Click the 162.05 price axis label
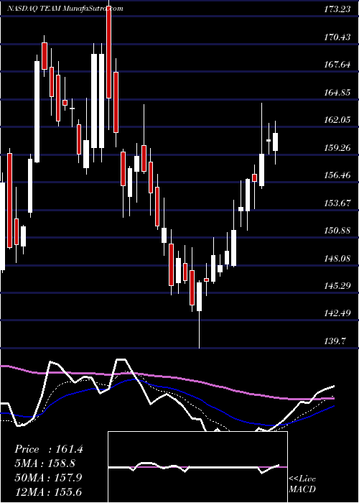Image resolution: width=359 pixels, height=503 pixels. pos(337,120)
